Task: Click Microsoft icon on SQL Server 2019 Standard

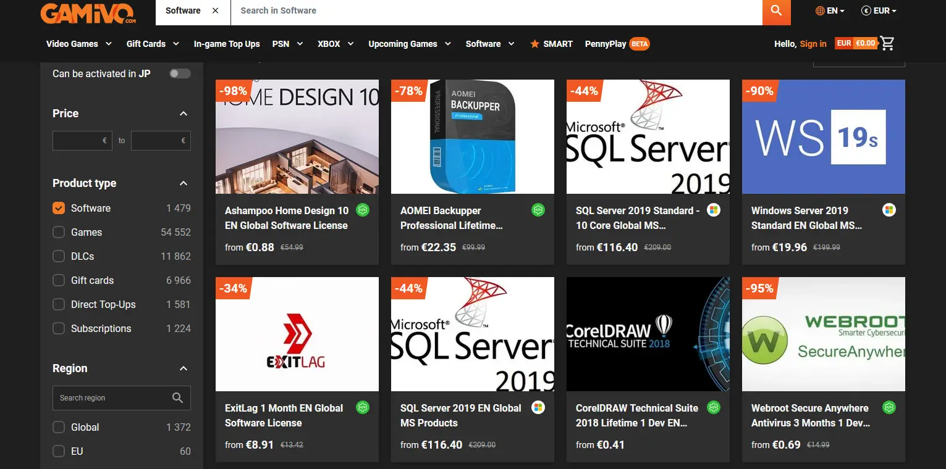Action: pos(714,210)
